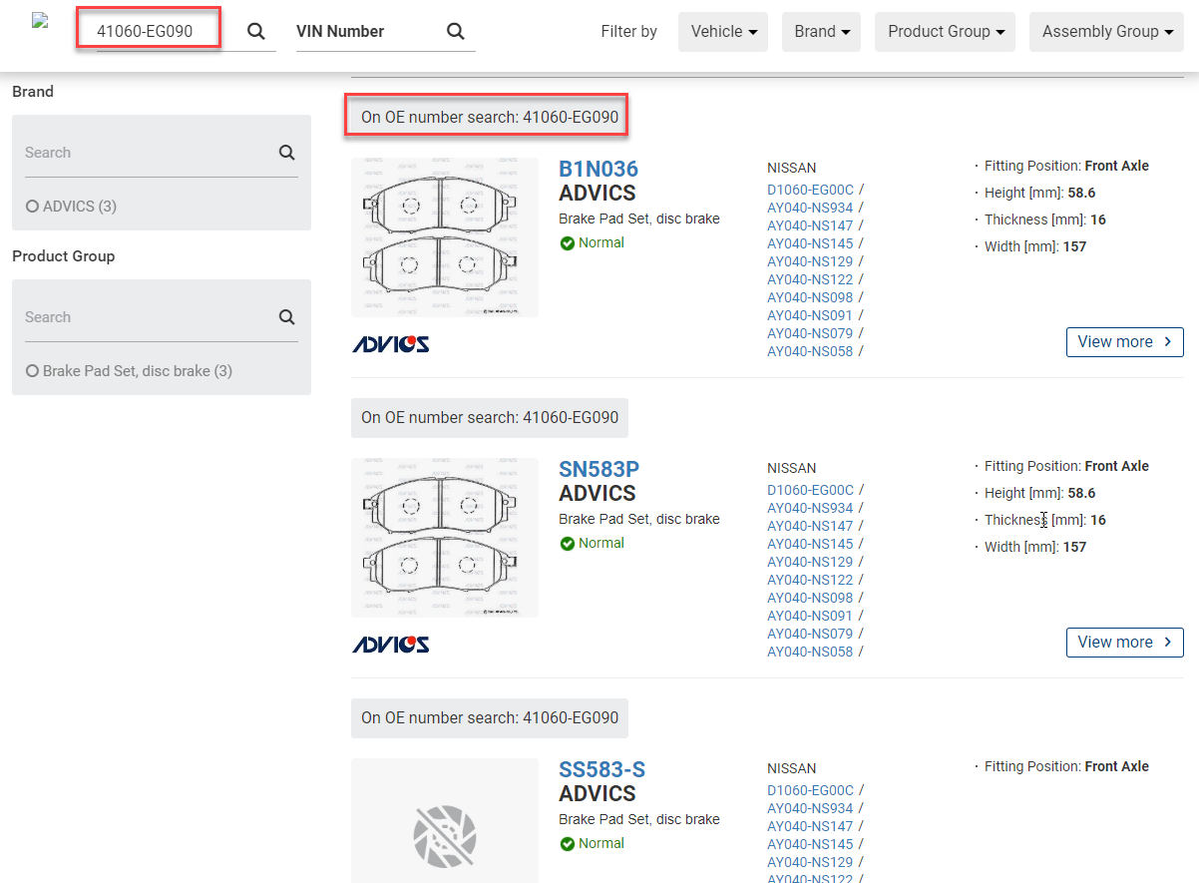Screen dimensions: 1199x883
Task: Click D1060-EG00C under B1N036
Action: [x=811, y=190]
